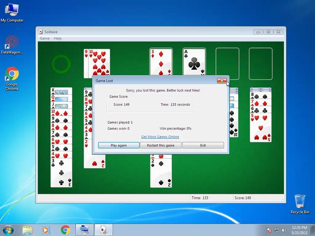The height and width of the screenshot is (236, 315).
Task: Minimize the Solitaire window
Action: tap(258, 32)
